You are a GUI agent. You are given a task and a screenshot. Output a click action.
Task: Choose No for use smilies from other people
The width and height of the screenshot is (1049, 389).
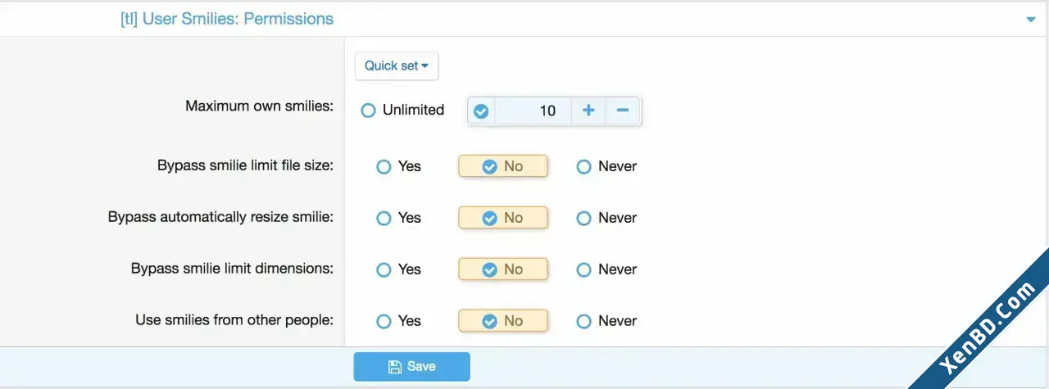[x=502, y=321]
